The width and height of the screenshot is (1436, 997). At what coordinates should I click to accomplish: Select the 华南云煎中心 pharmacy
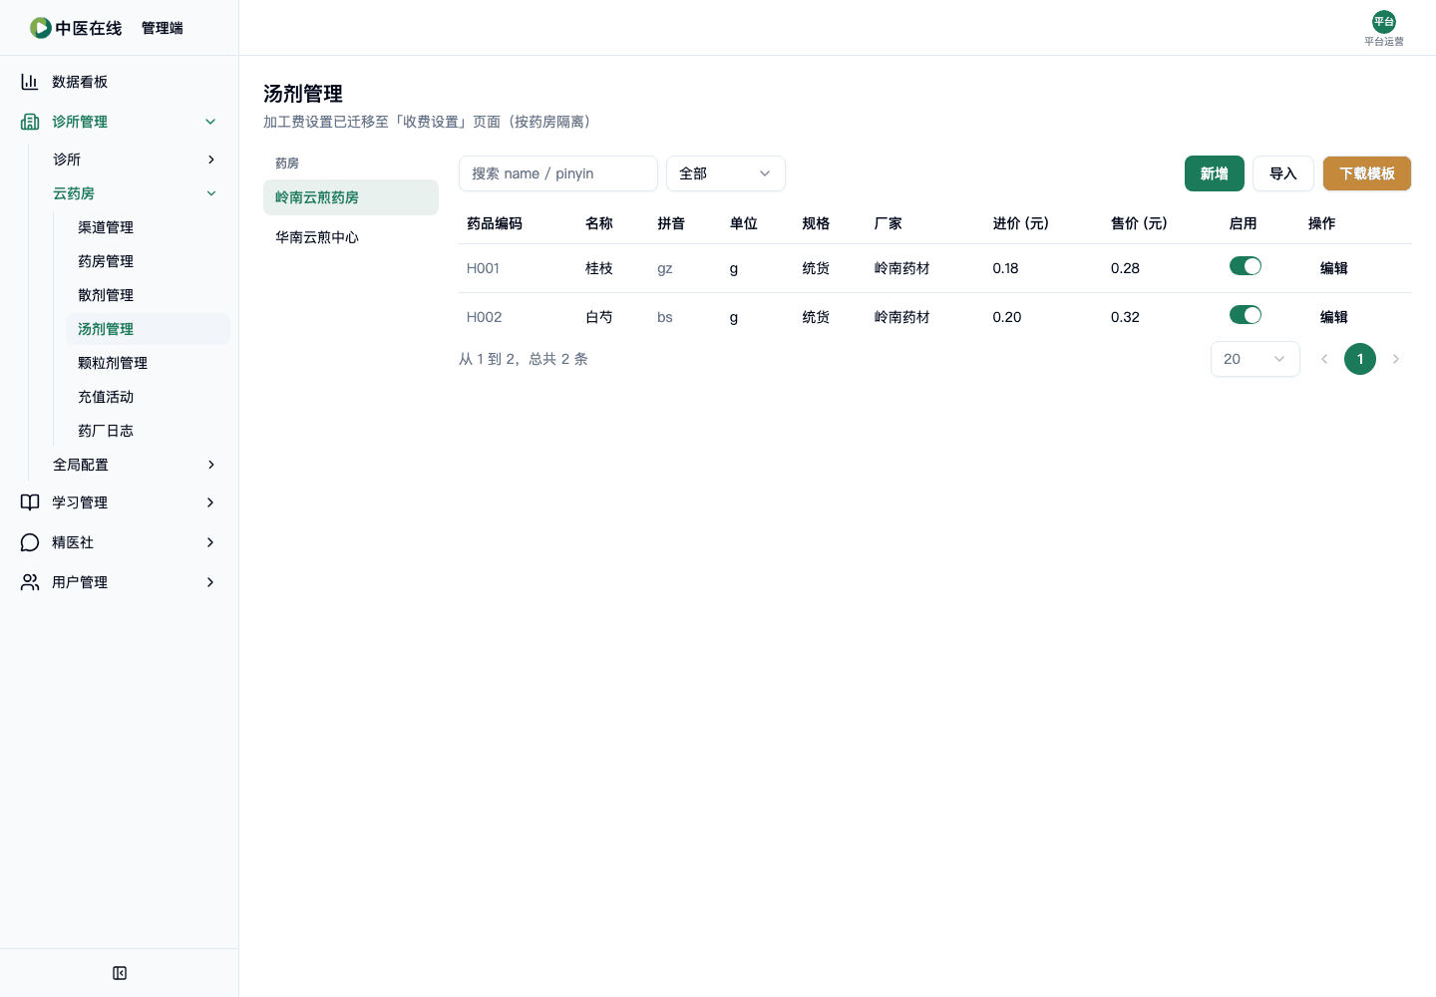[x=351, y=237]
